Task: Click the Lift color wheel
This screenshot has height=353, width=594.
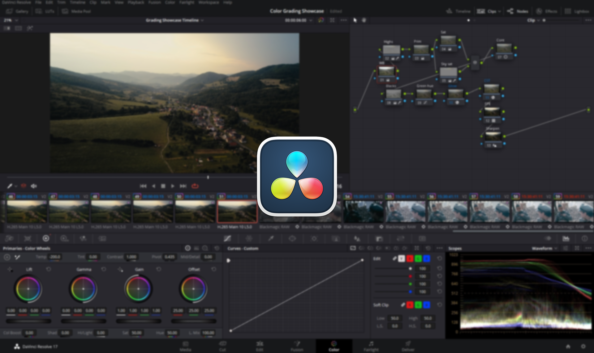Action: 28,289
